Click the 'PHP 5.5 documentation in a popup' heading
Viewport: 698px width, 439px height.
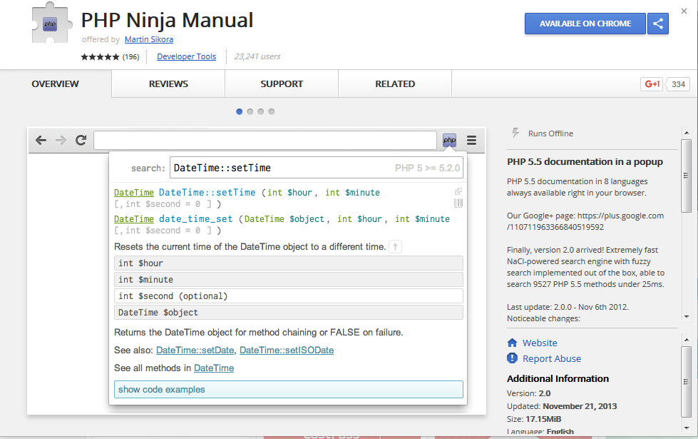(585, 161)
